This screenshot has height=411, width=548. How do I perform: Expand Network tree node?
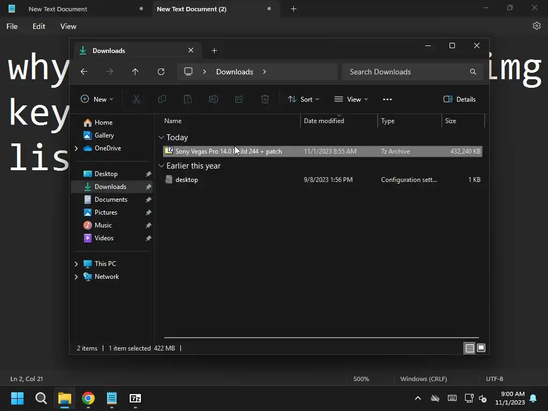pos(76,277)
